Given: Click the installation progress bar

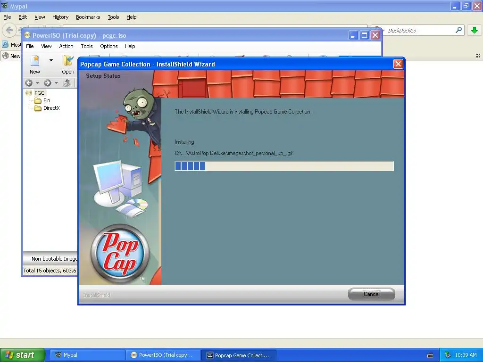Looking at the screenshot, I should point(284,166).
